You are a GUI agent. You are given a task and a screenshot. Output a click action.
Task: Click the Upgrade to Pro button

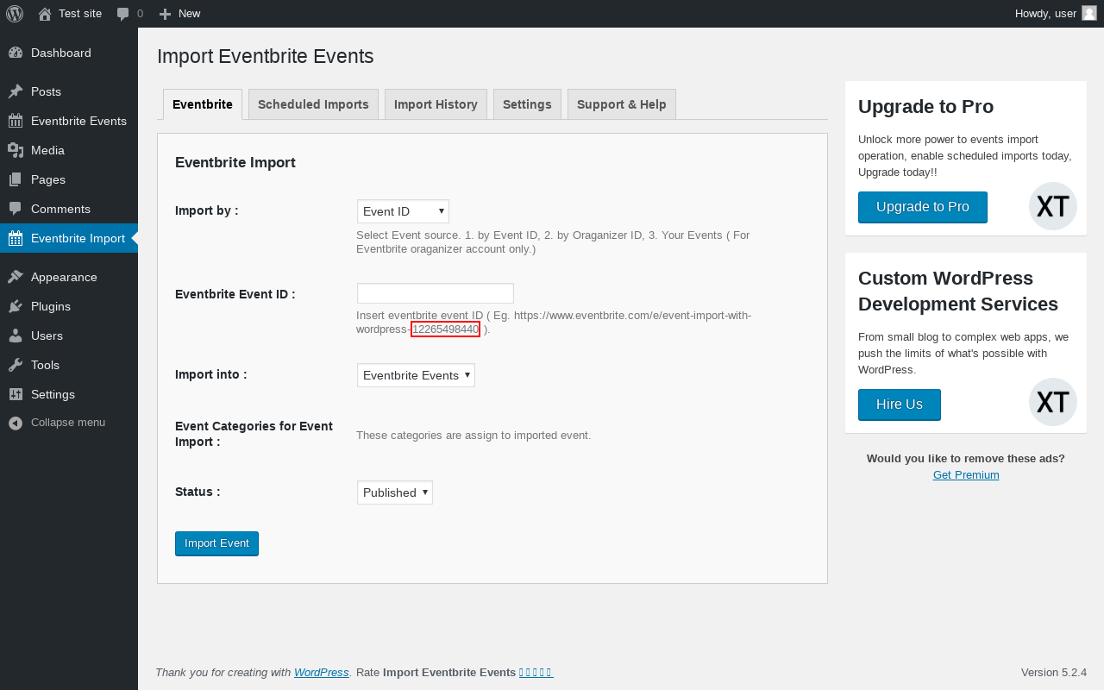(x=923, y=207)
